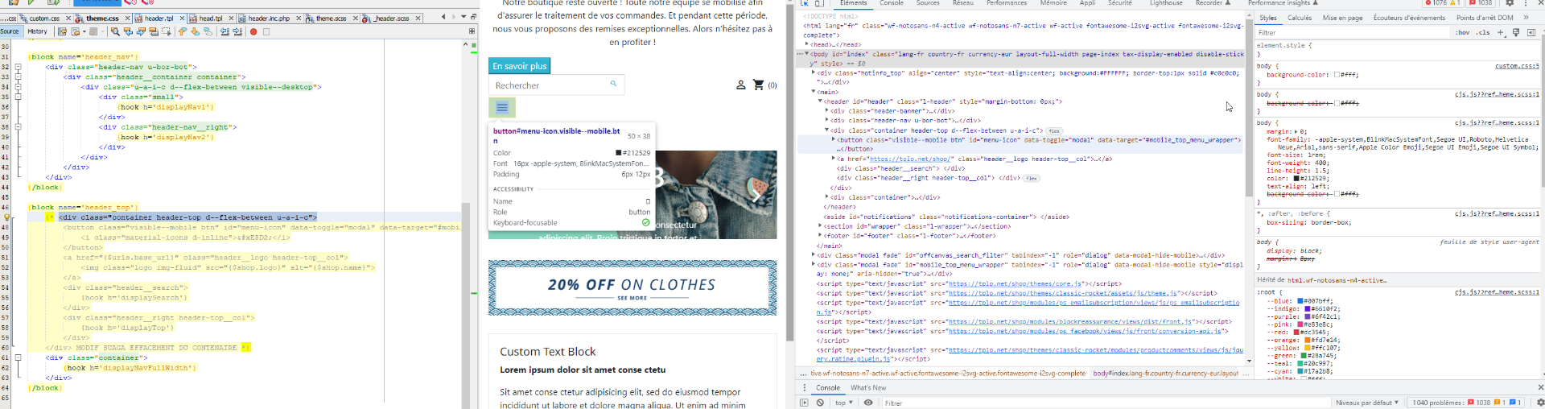This screenshot has height=409, width=1545.
Task: Start macro recording red circle icon
Action: [x=253, y=31]
